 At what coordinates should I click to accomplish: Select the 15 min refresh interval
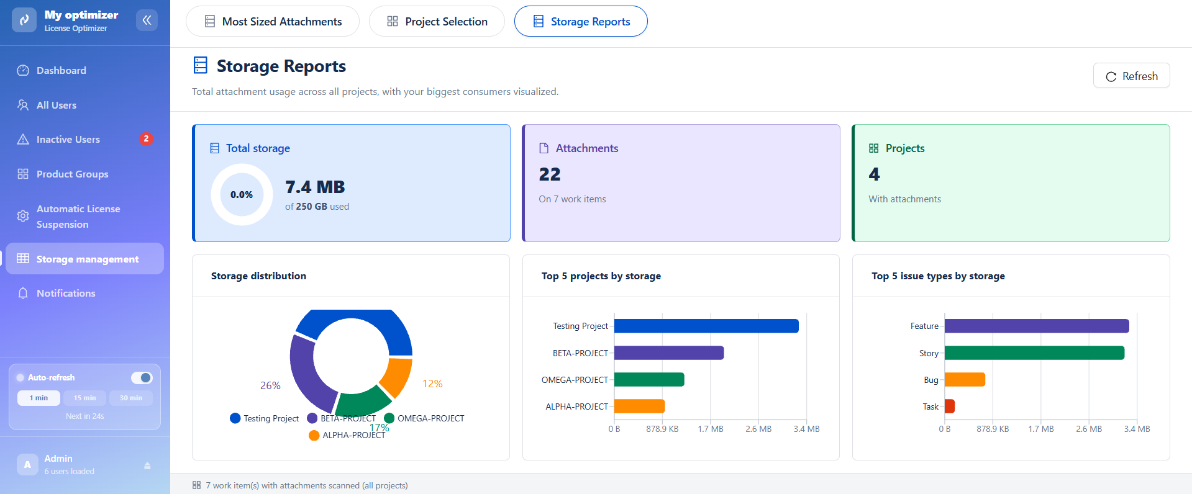[84, 398]
